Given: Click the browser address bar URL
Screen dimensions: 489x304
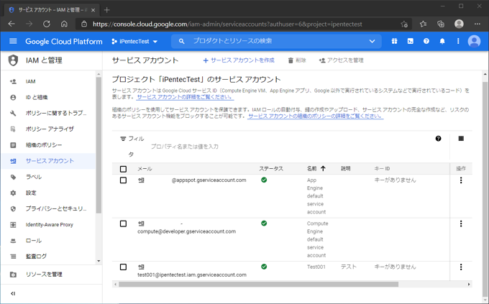Looking at the screenshot, I should pos(227,24).
